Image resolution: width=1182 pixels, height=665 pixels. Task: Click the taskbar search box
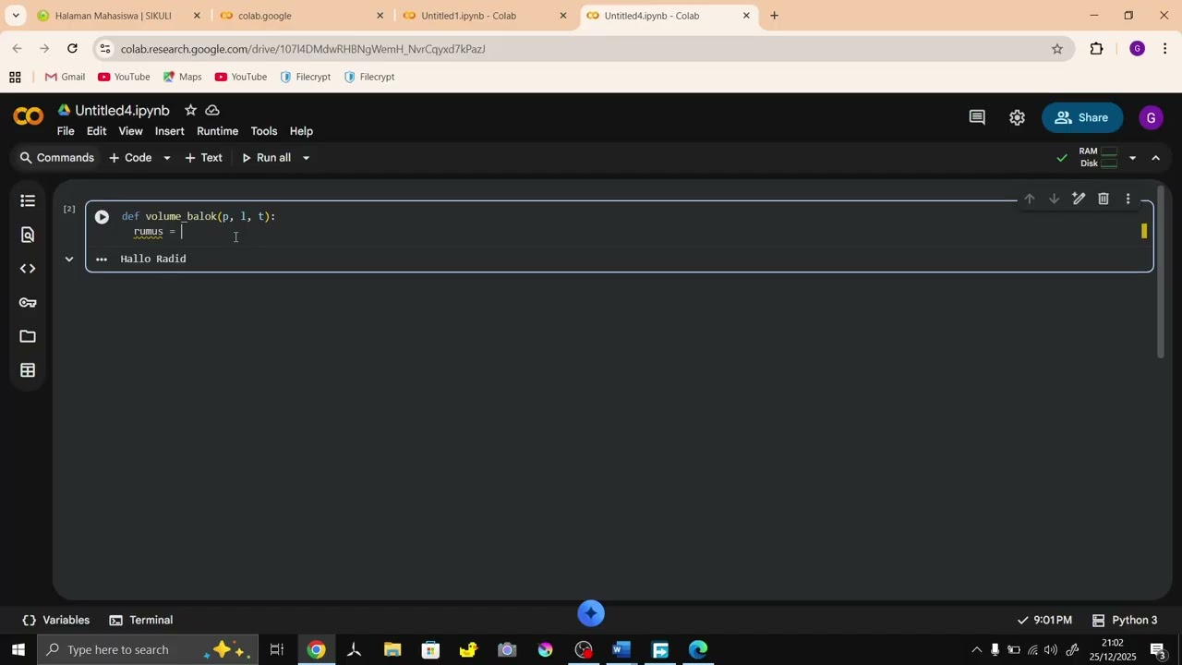pos(148,650)
